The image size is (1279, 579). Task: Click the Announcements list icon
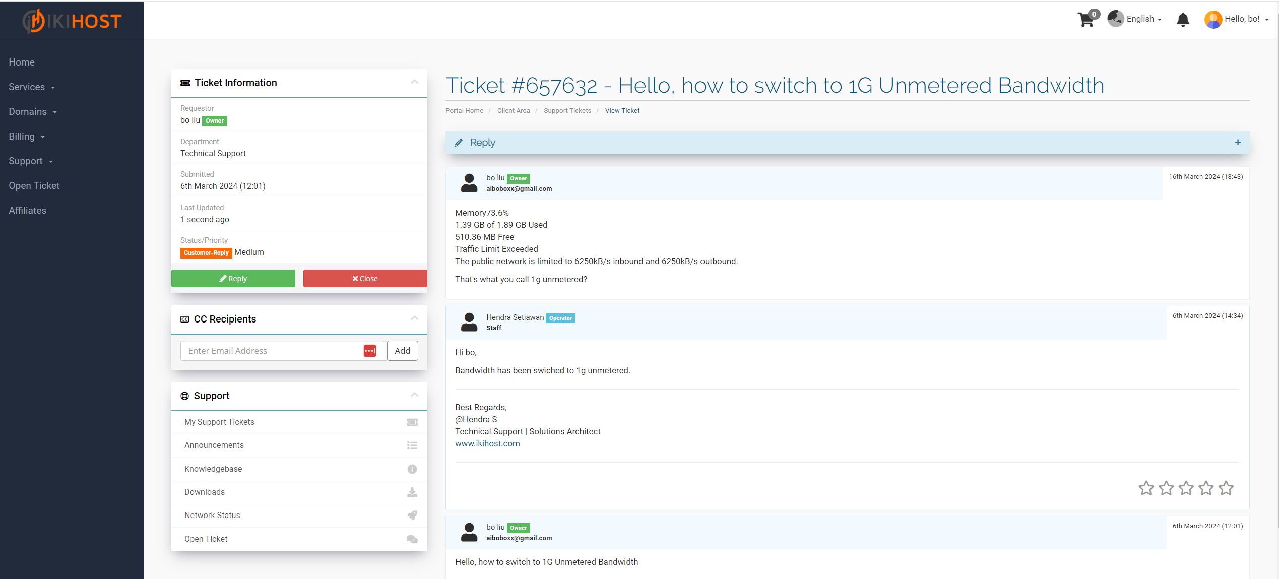point(412,445)
